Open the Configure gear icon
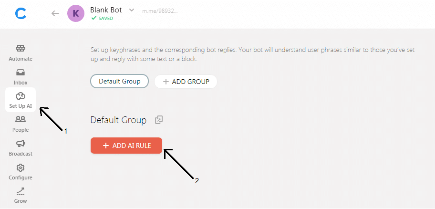 coord(21,167)
